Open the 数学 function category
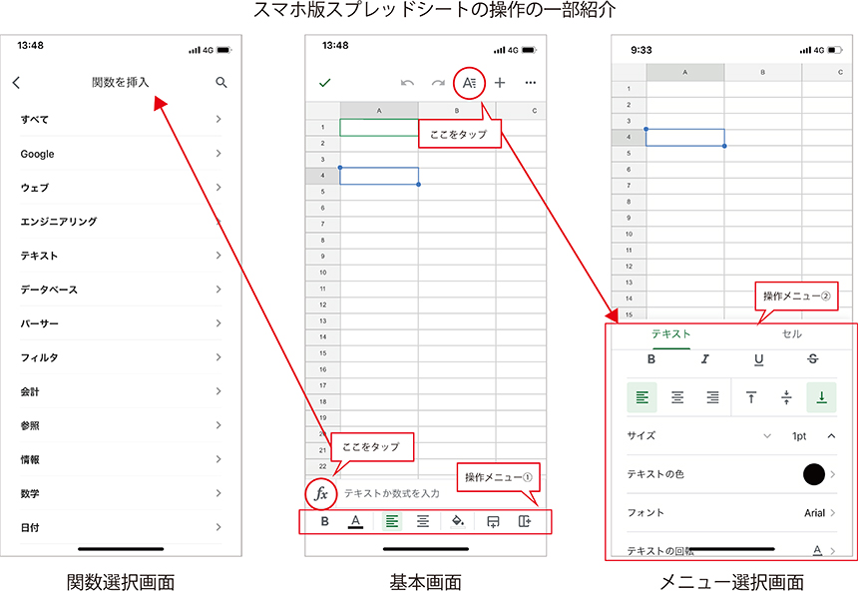Image resolution: width=858 pixels, height=595 pixels. (121, 493)
